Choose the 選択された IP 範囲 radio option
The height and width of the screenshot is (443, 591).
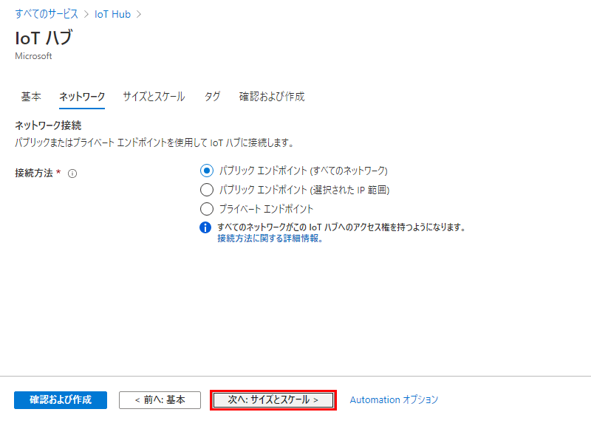point(207,190)
